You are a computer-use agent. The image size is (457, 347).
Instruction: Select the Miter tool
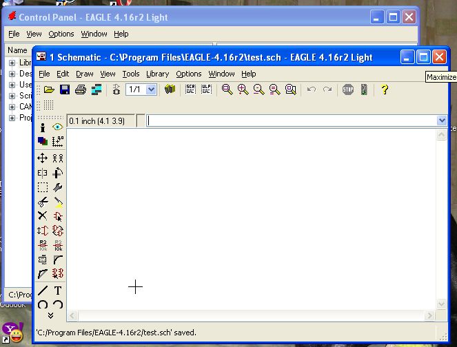pos(58,260)
